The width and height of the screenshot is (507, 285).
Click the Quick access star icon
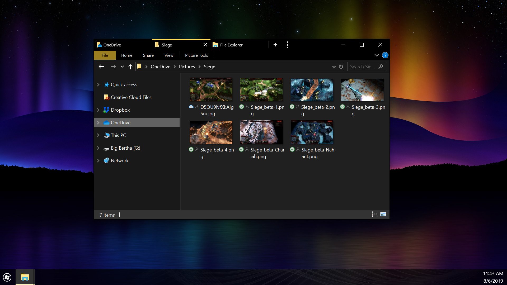click(x=106, y=84)
